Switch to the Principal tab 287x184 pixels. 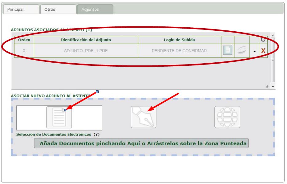(21, 9)
